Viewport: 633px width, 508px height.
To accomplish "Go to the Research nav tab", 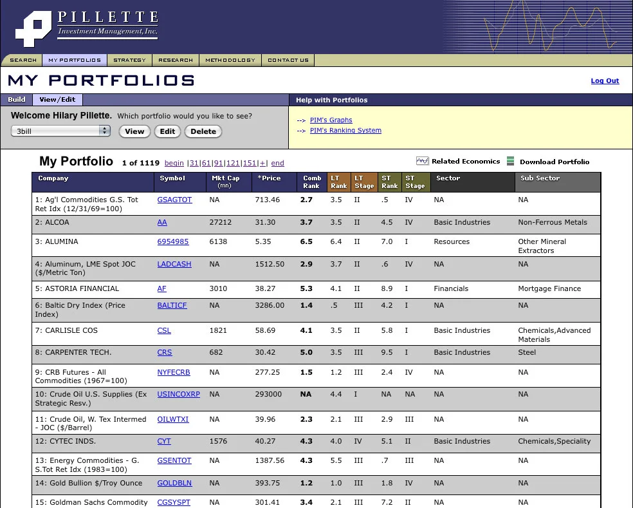I will click(x=176, y=61).
